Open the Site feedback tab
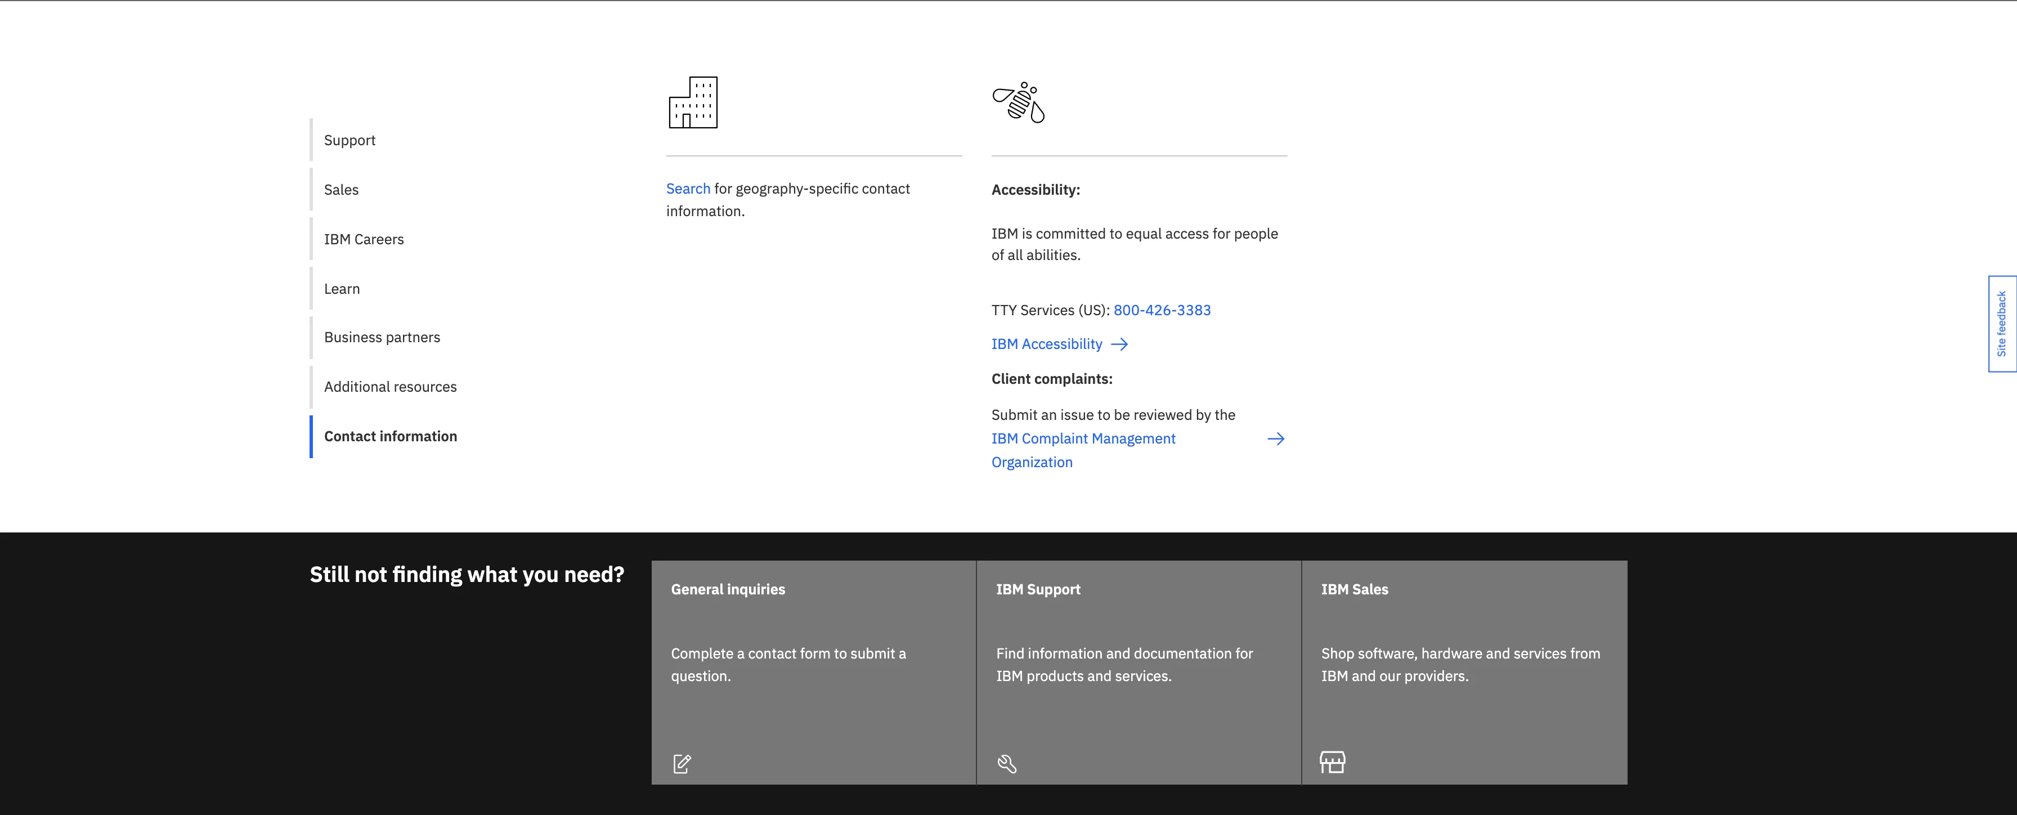The image size is (2017, 815). (2002, 324)
